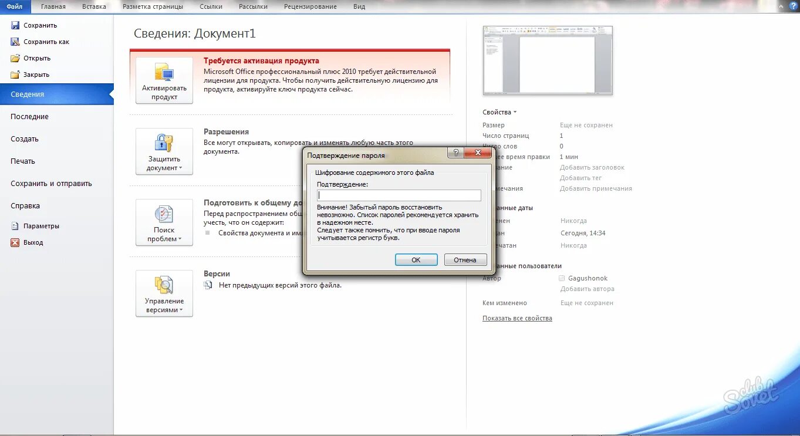Select Последние in the backstage menu
The image size is (800, 436).
(56, 117)
